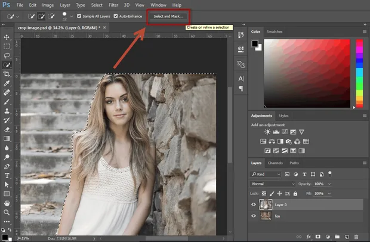
Task: Select the Crop tool
Action: [x=7, y=74]
